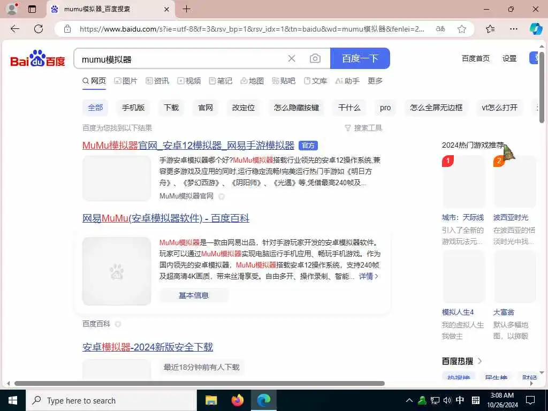Select the 手机版 filter chip
Viewport: 548px width, 411px height.
click(x=133, y=108)
